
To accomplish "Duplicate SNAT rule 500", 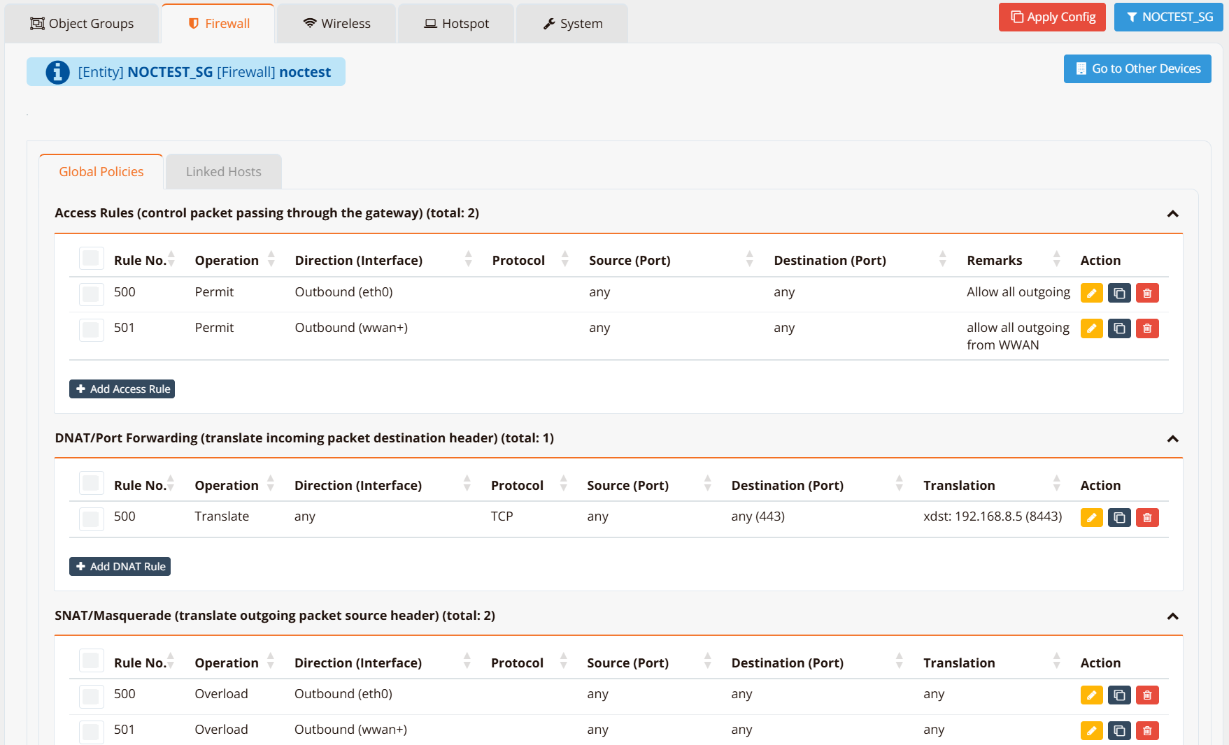I will click(1119, 695).
